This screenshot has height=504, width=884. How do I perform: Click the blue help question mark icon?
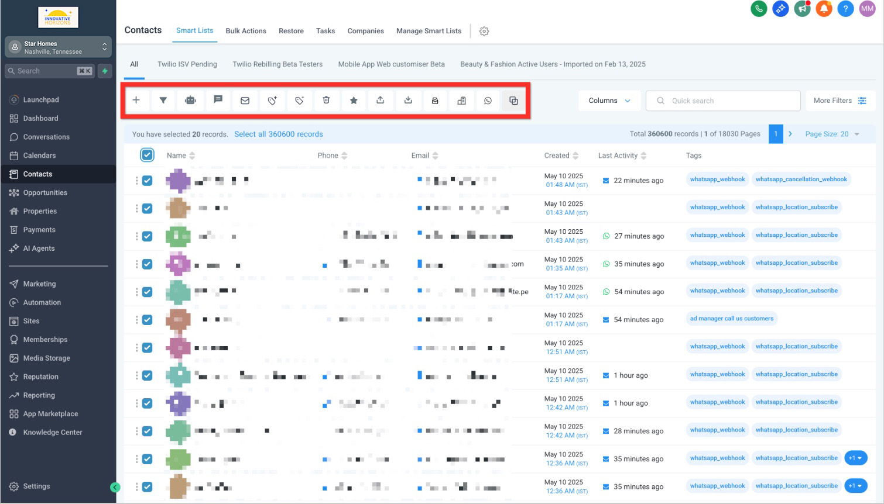(x=845, y=9)
